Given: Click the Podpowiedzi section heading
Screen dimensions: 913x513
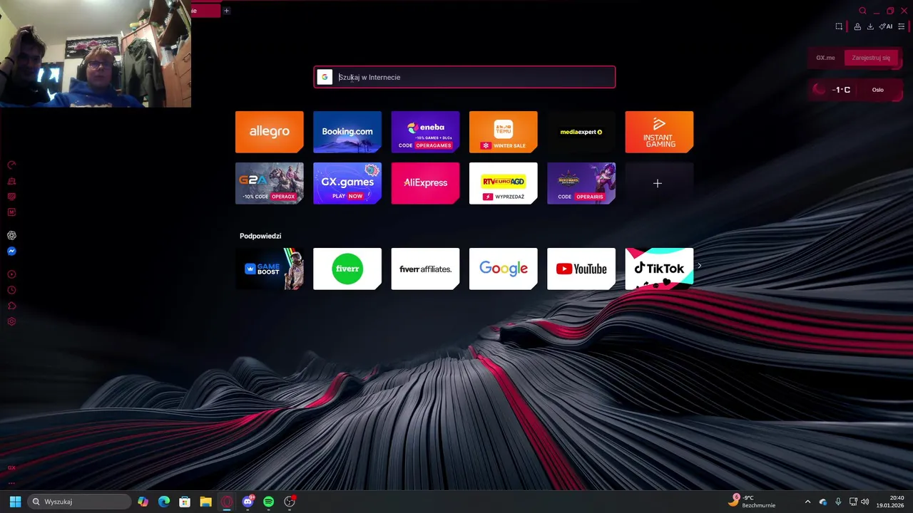Looking at the screenshot, I should point(260,236).
